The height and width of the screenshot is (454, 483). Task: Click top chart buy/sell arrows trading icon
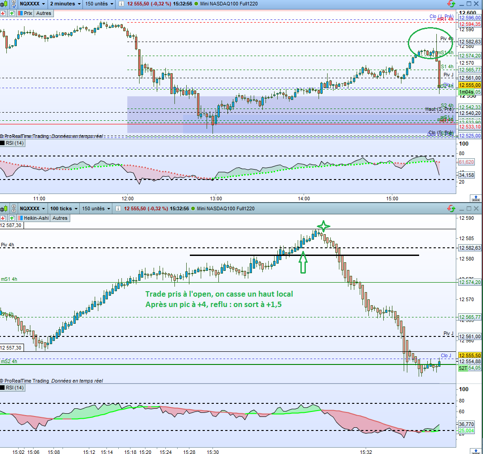pyautogui.click(x=451, y=4)
